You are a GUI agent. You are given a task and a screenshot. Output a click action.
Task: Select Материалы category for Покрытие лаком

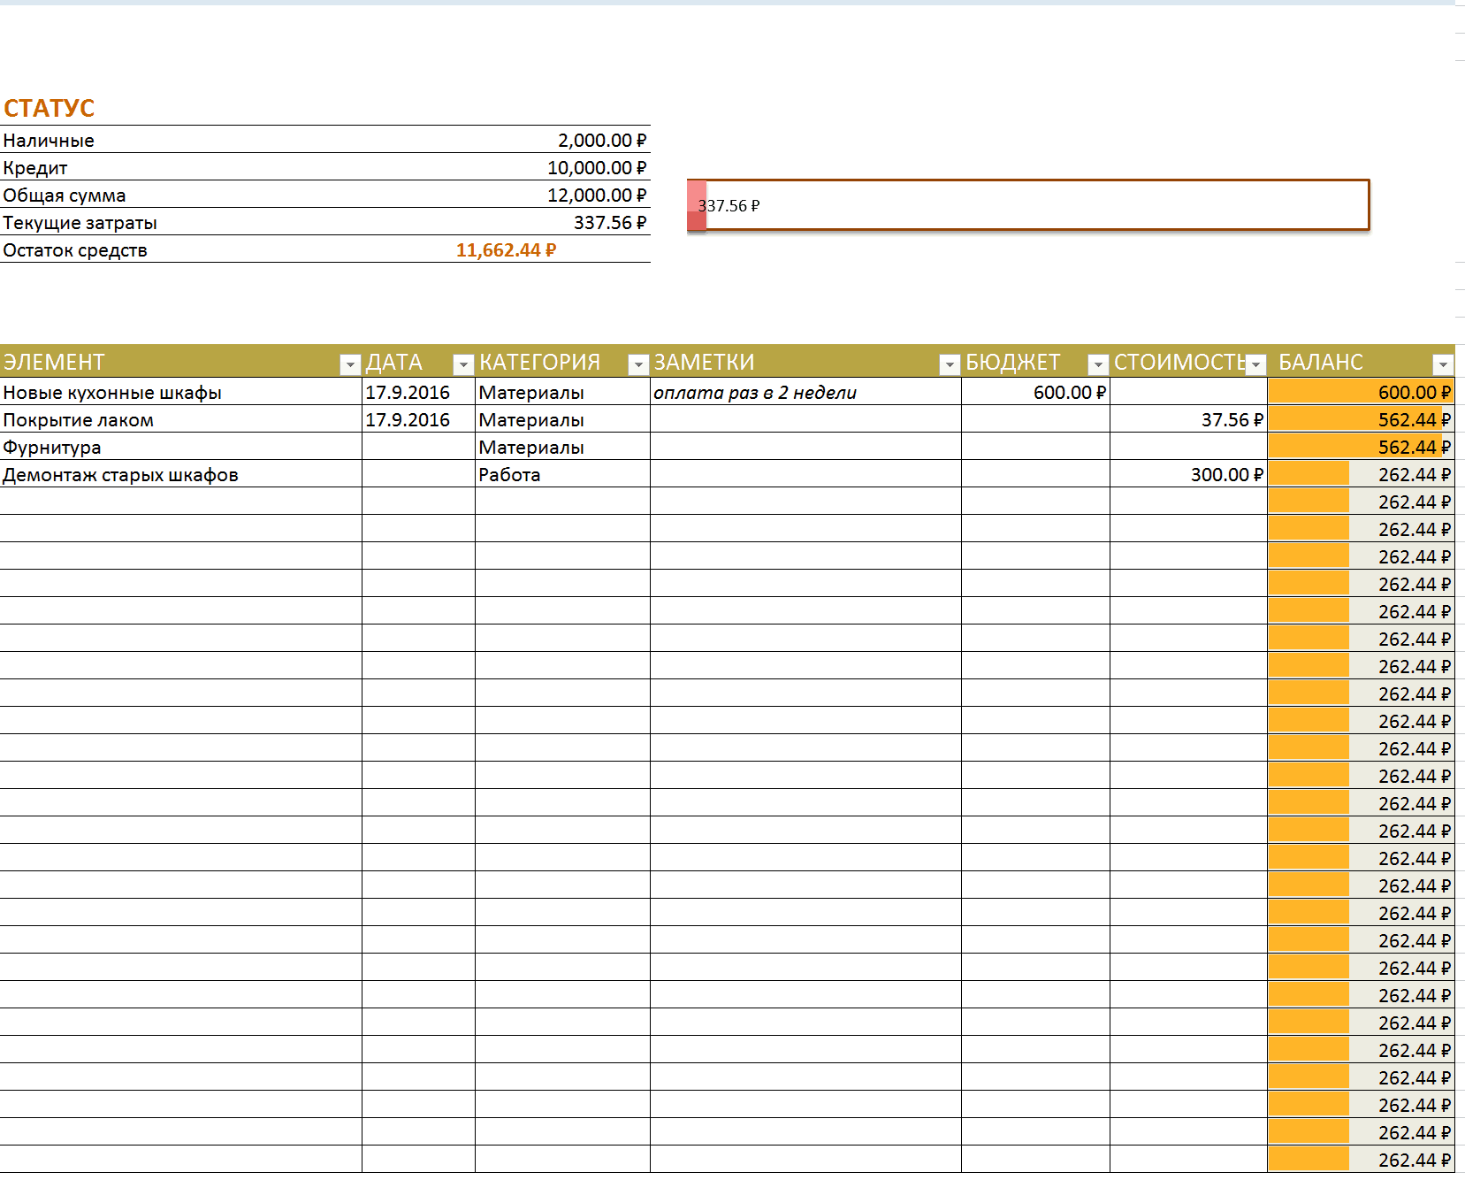click(562, 419)
